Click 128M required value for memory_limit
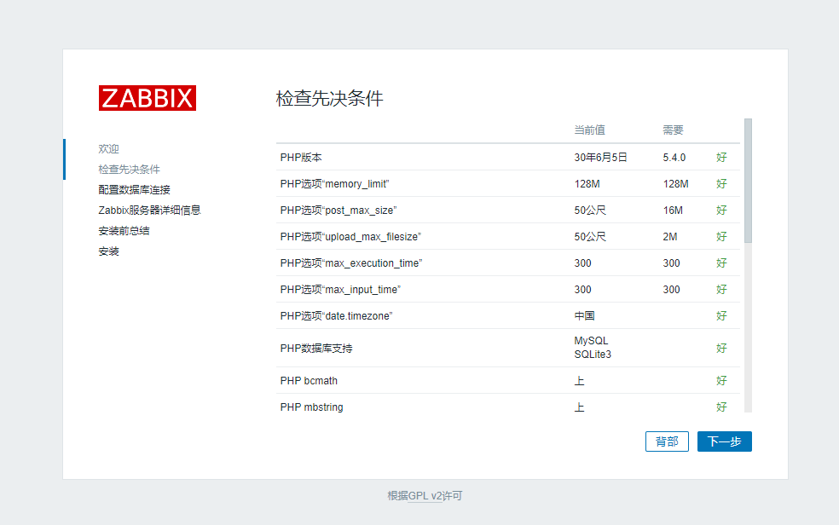Image resolution: width=839 pixels, height=525 pixels. [x=676, y=184]
